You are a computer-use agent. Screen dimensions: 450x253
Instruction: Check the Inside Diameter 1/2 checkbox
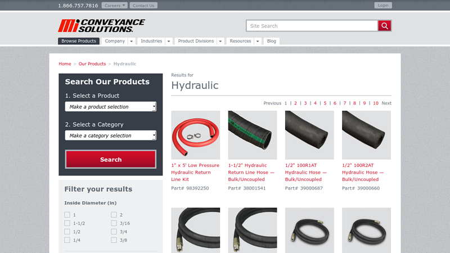[67, 232]
